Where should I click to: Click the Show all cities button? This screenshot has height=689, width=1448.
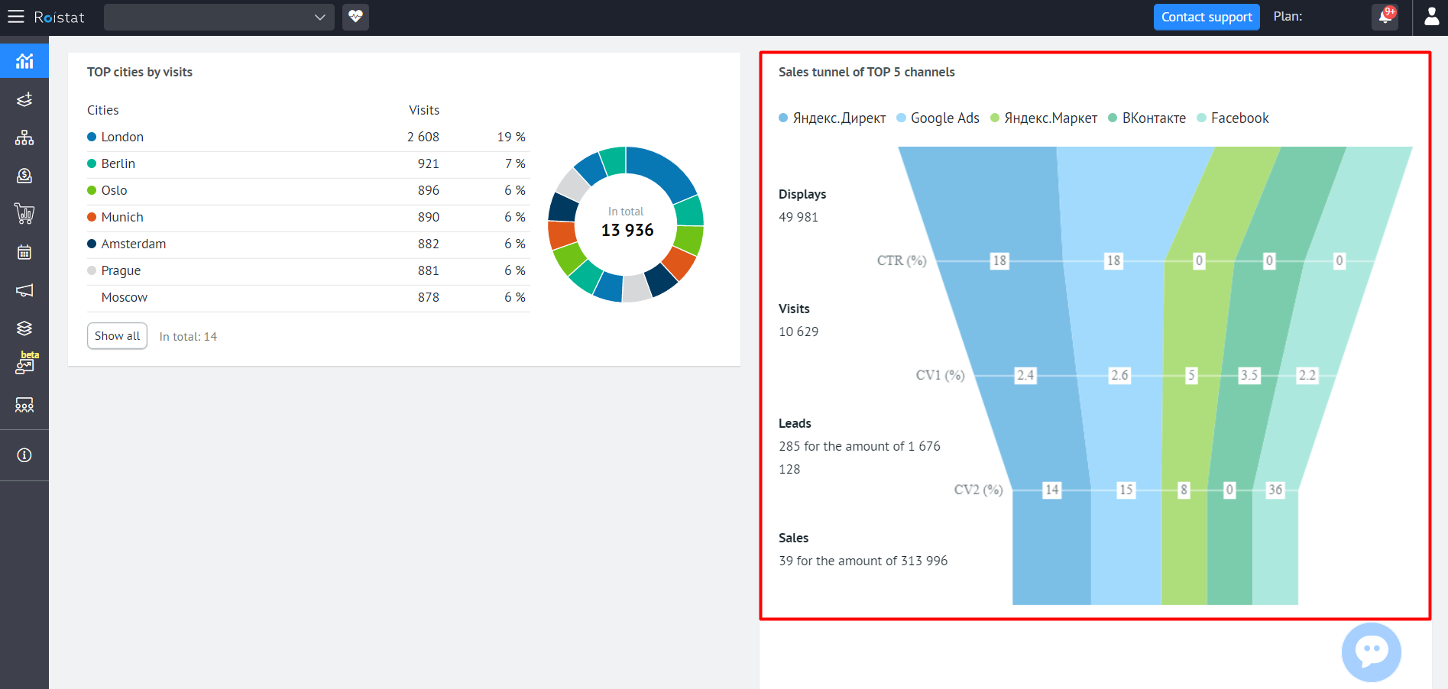[117, 336]
